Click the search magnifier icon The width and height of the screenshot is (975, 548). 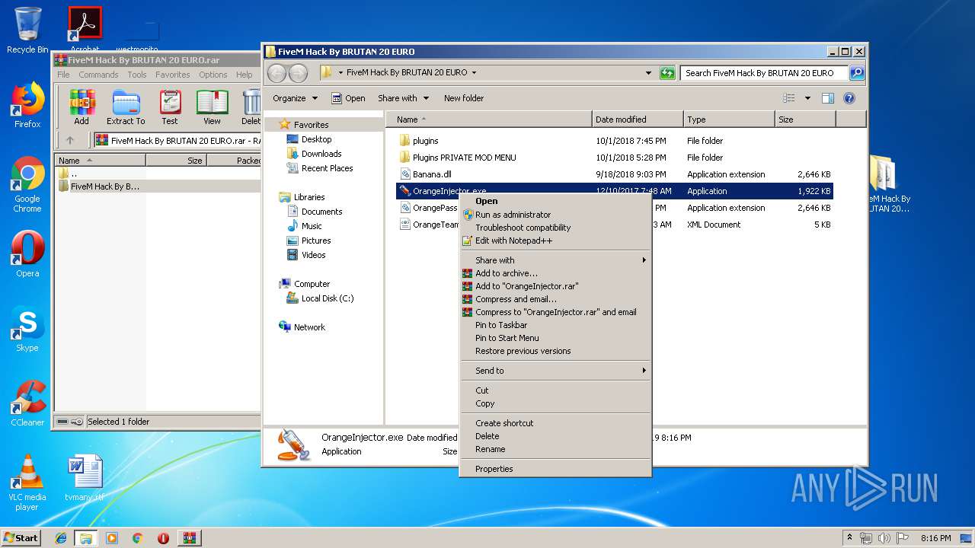pos(857,73)
